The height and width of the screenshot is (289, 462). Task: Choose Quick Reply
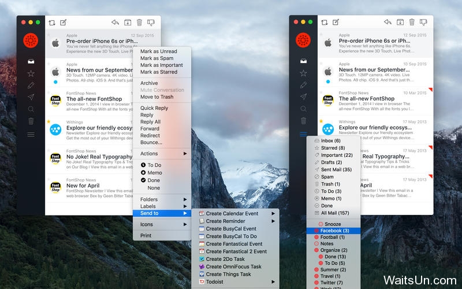tap(154, 108)
